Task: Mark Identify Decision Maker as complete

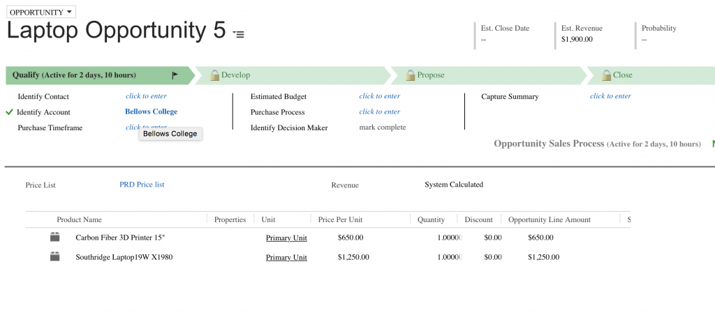Action: (x=382, y=127)
